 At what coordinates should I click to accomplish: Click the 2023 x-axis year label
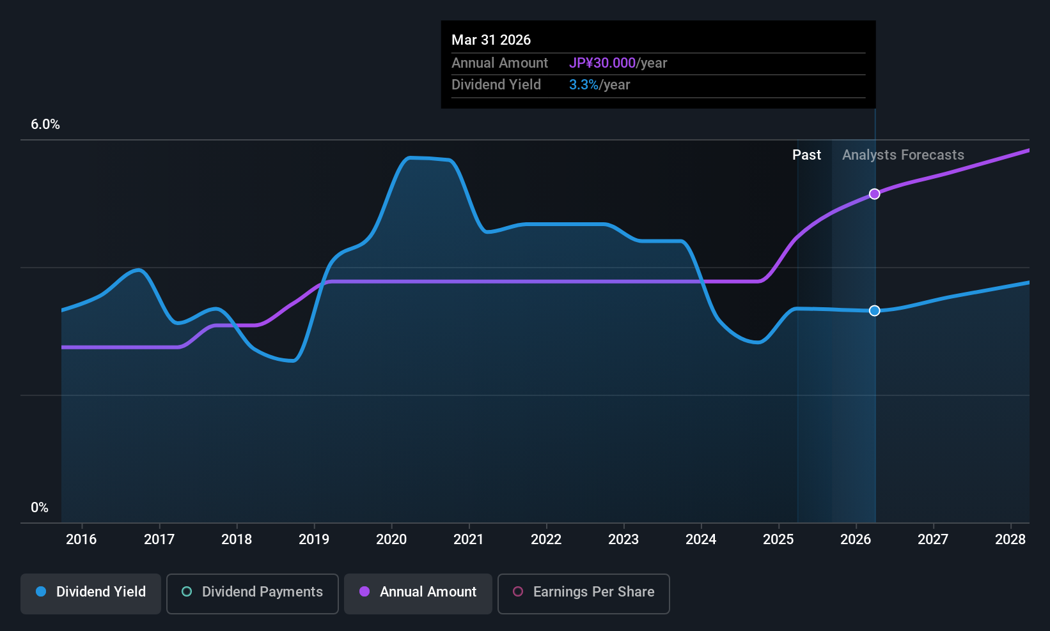tap(623, 539)
